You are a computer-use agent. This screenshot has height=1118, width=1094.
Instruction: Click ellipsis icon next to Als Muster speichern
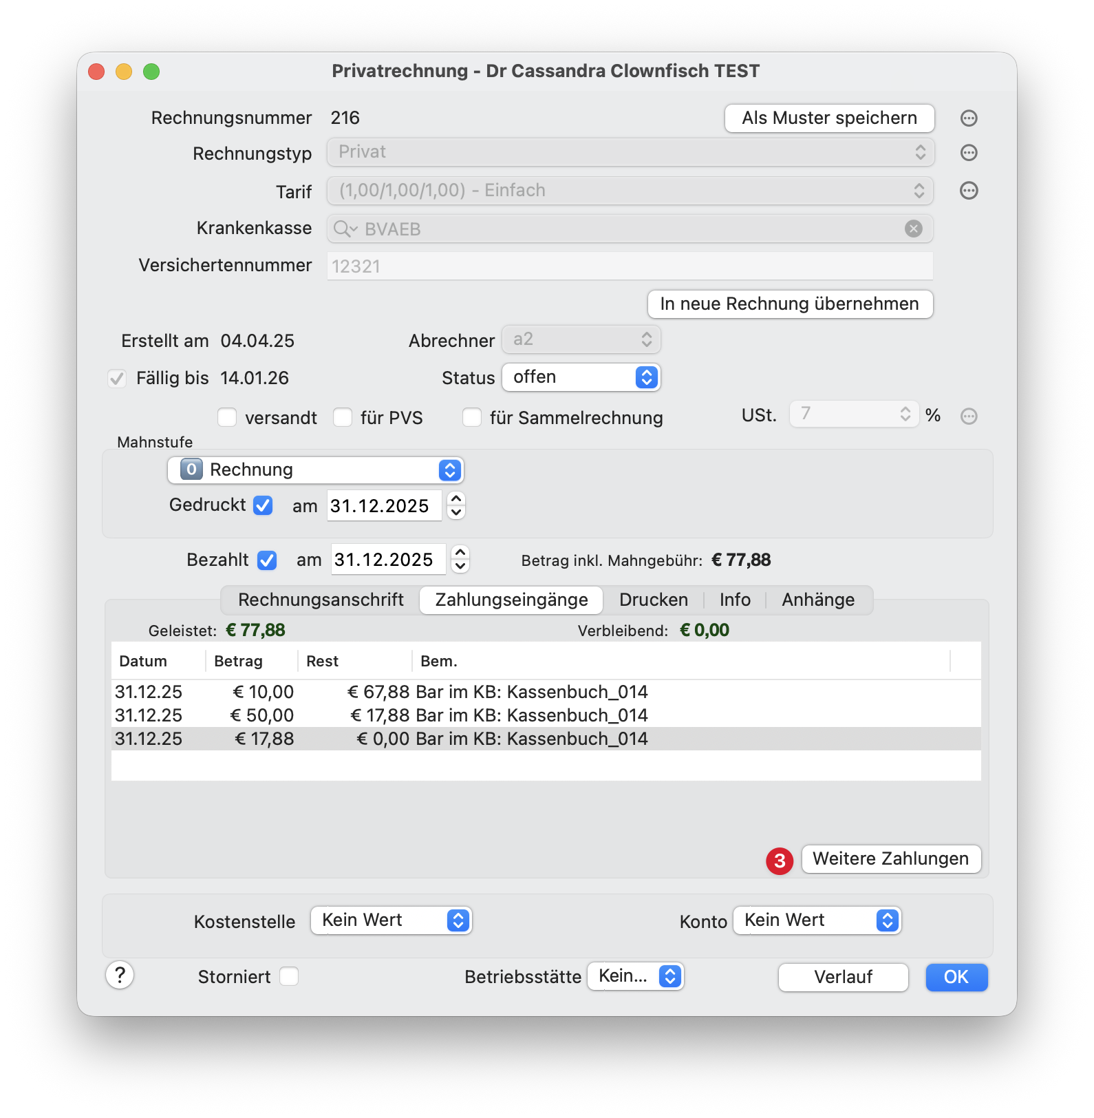coord(969,118)
